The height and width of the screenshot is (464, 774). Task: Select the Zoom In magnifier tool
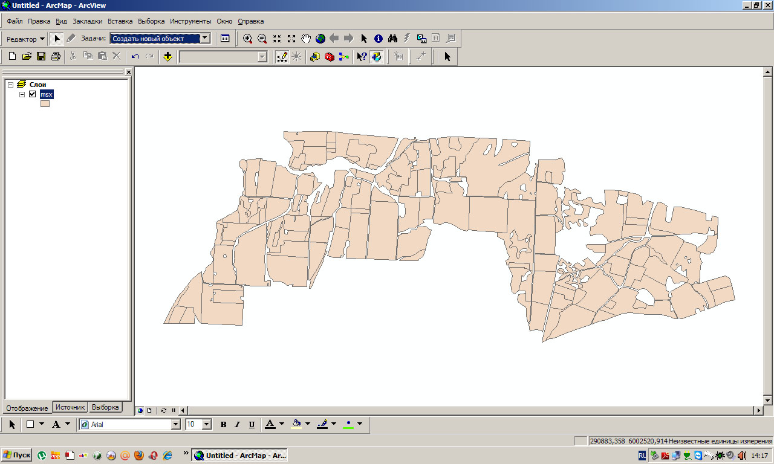pos(248,38)
